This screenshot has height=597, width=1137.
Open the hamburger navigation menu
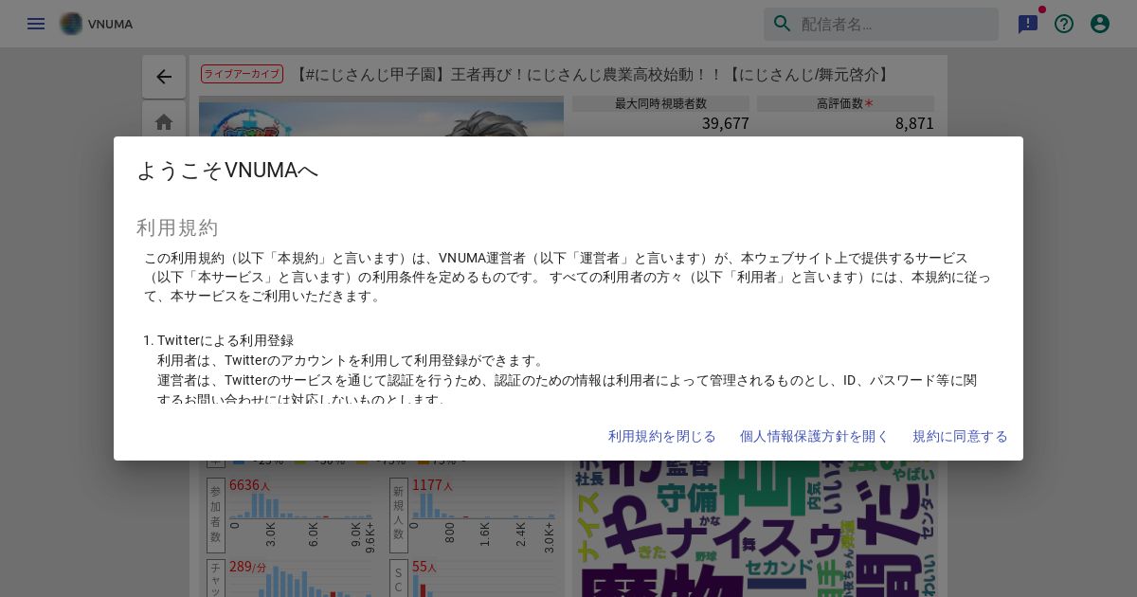[36, 24]
